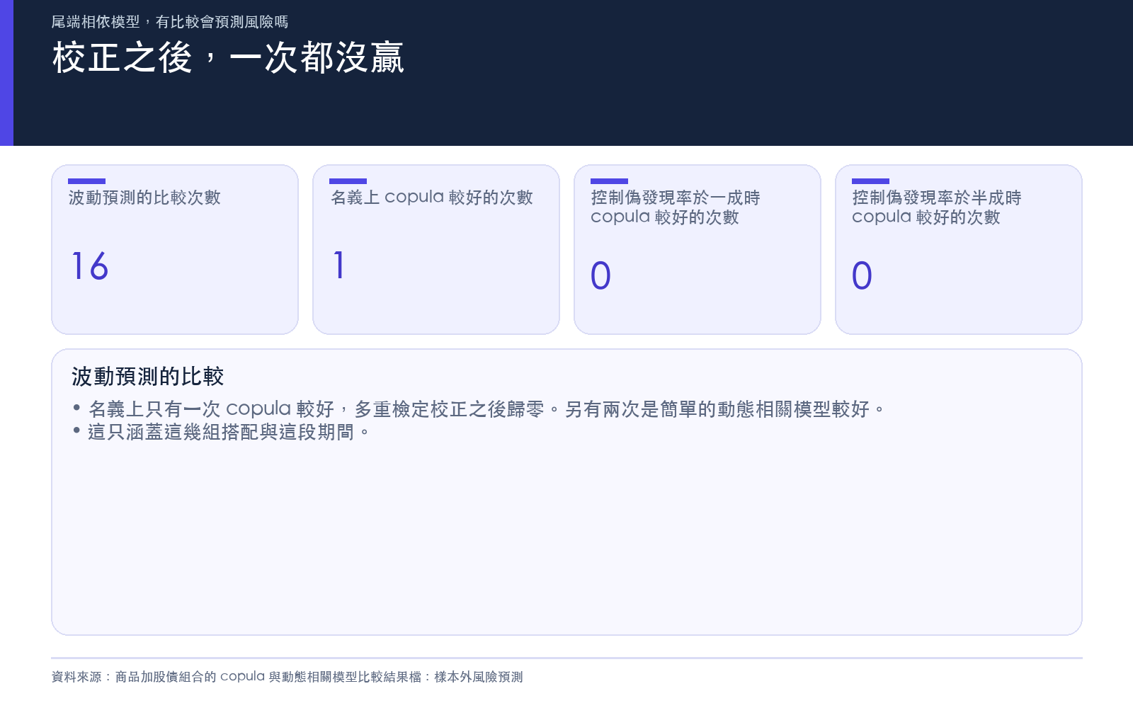This screenshot has height=708, width=1133.
Task: Click the heading 波動預測的比較
Action: click(x=147, y=377)
